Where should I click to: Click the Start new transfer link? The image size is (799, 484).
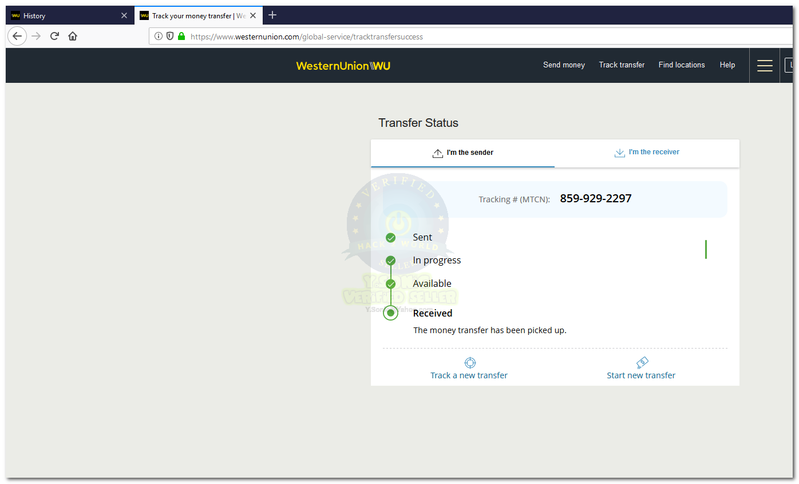click(x=641, y=375)
